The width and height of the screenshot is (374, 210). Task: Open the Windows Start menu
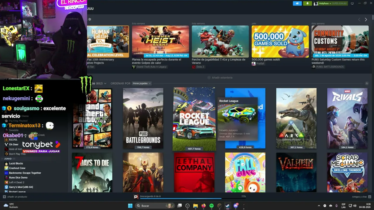pyautogui.click(x=130, y=206)
